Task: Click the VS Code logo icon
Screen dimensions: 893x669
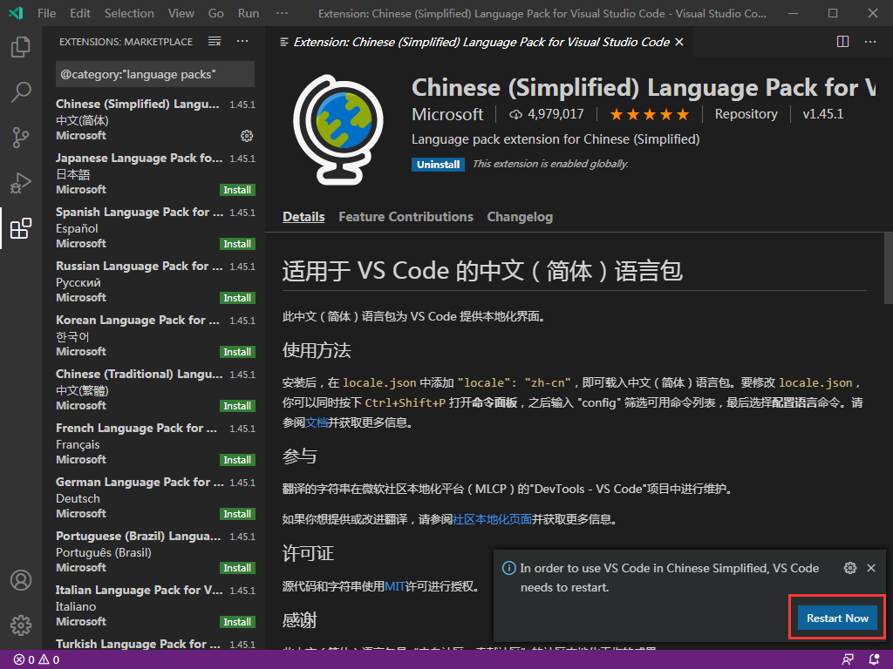Action: point(16,13)
